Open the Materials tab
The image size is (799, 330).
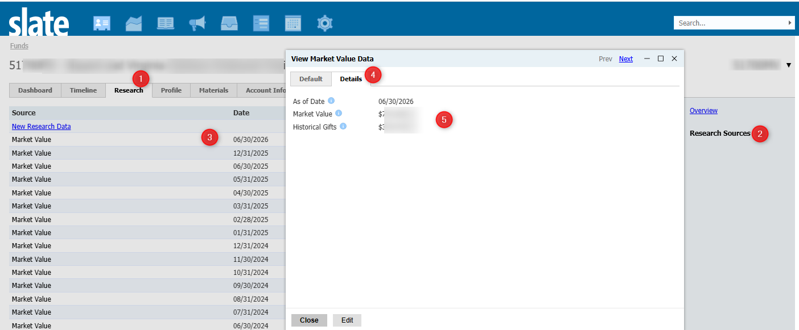pos(213,90)
